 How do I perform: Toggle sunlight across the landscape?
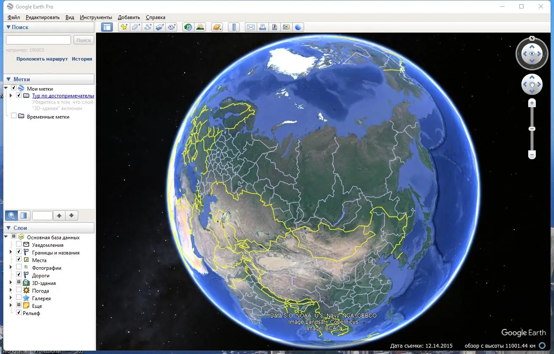[200, 27]
